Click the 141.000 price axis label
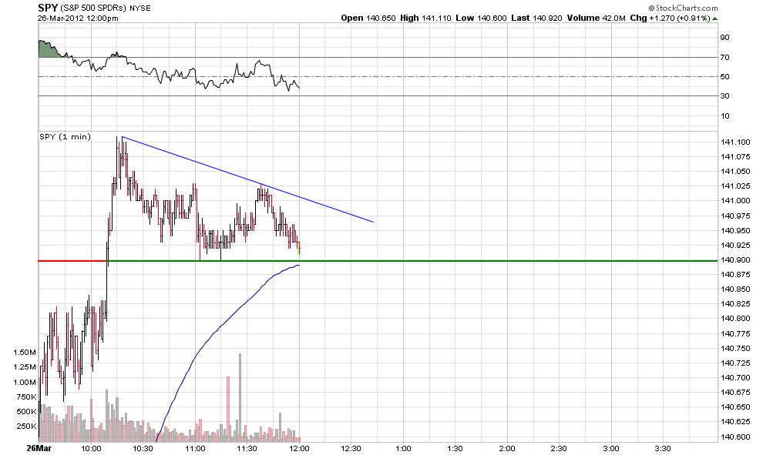Image resolution: width=763 pixels, height=455 pixels. click(735, 200)
